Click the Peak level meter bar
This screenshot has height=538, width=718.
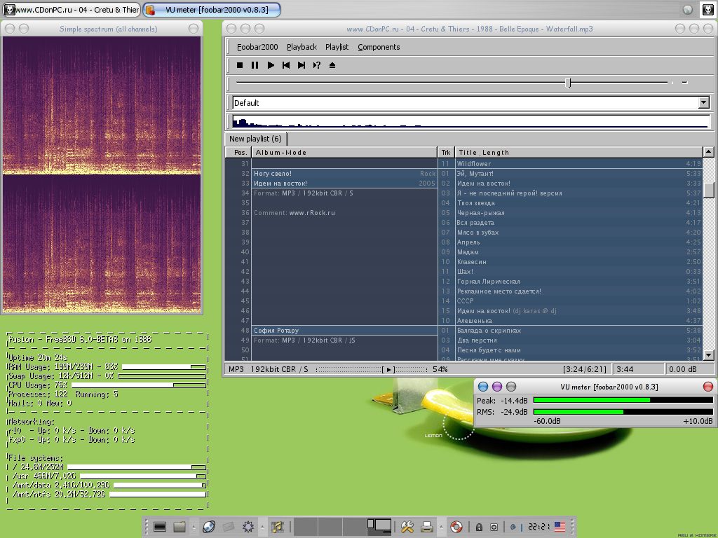click(x=623, y=400)
